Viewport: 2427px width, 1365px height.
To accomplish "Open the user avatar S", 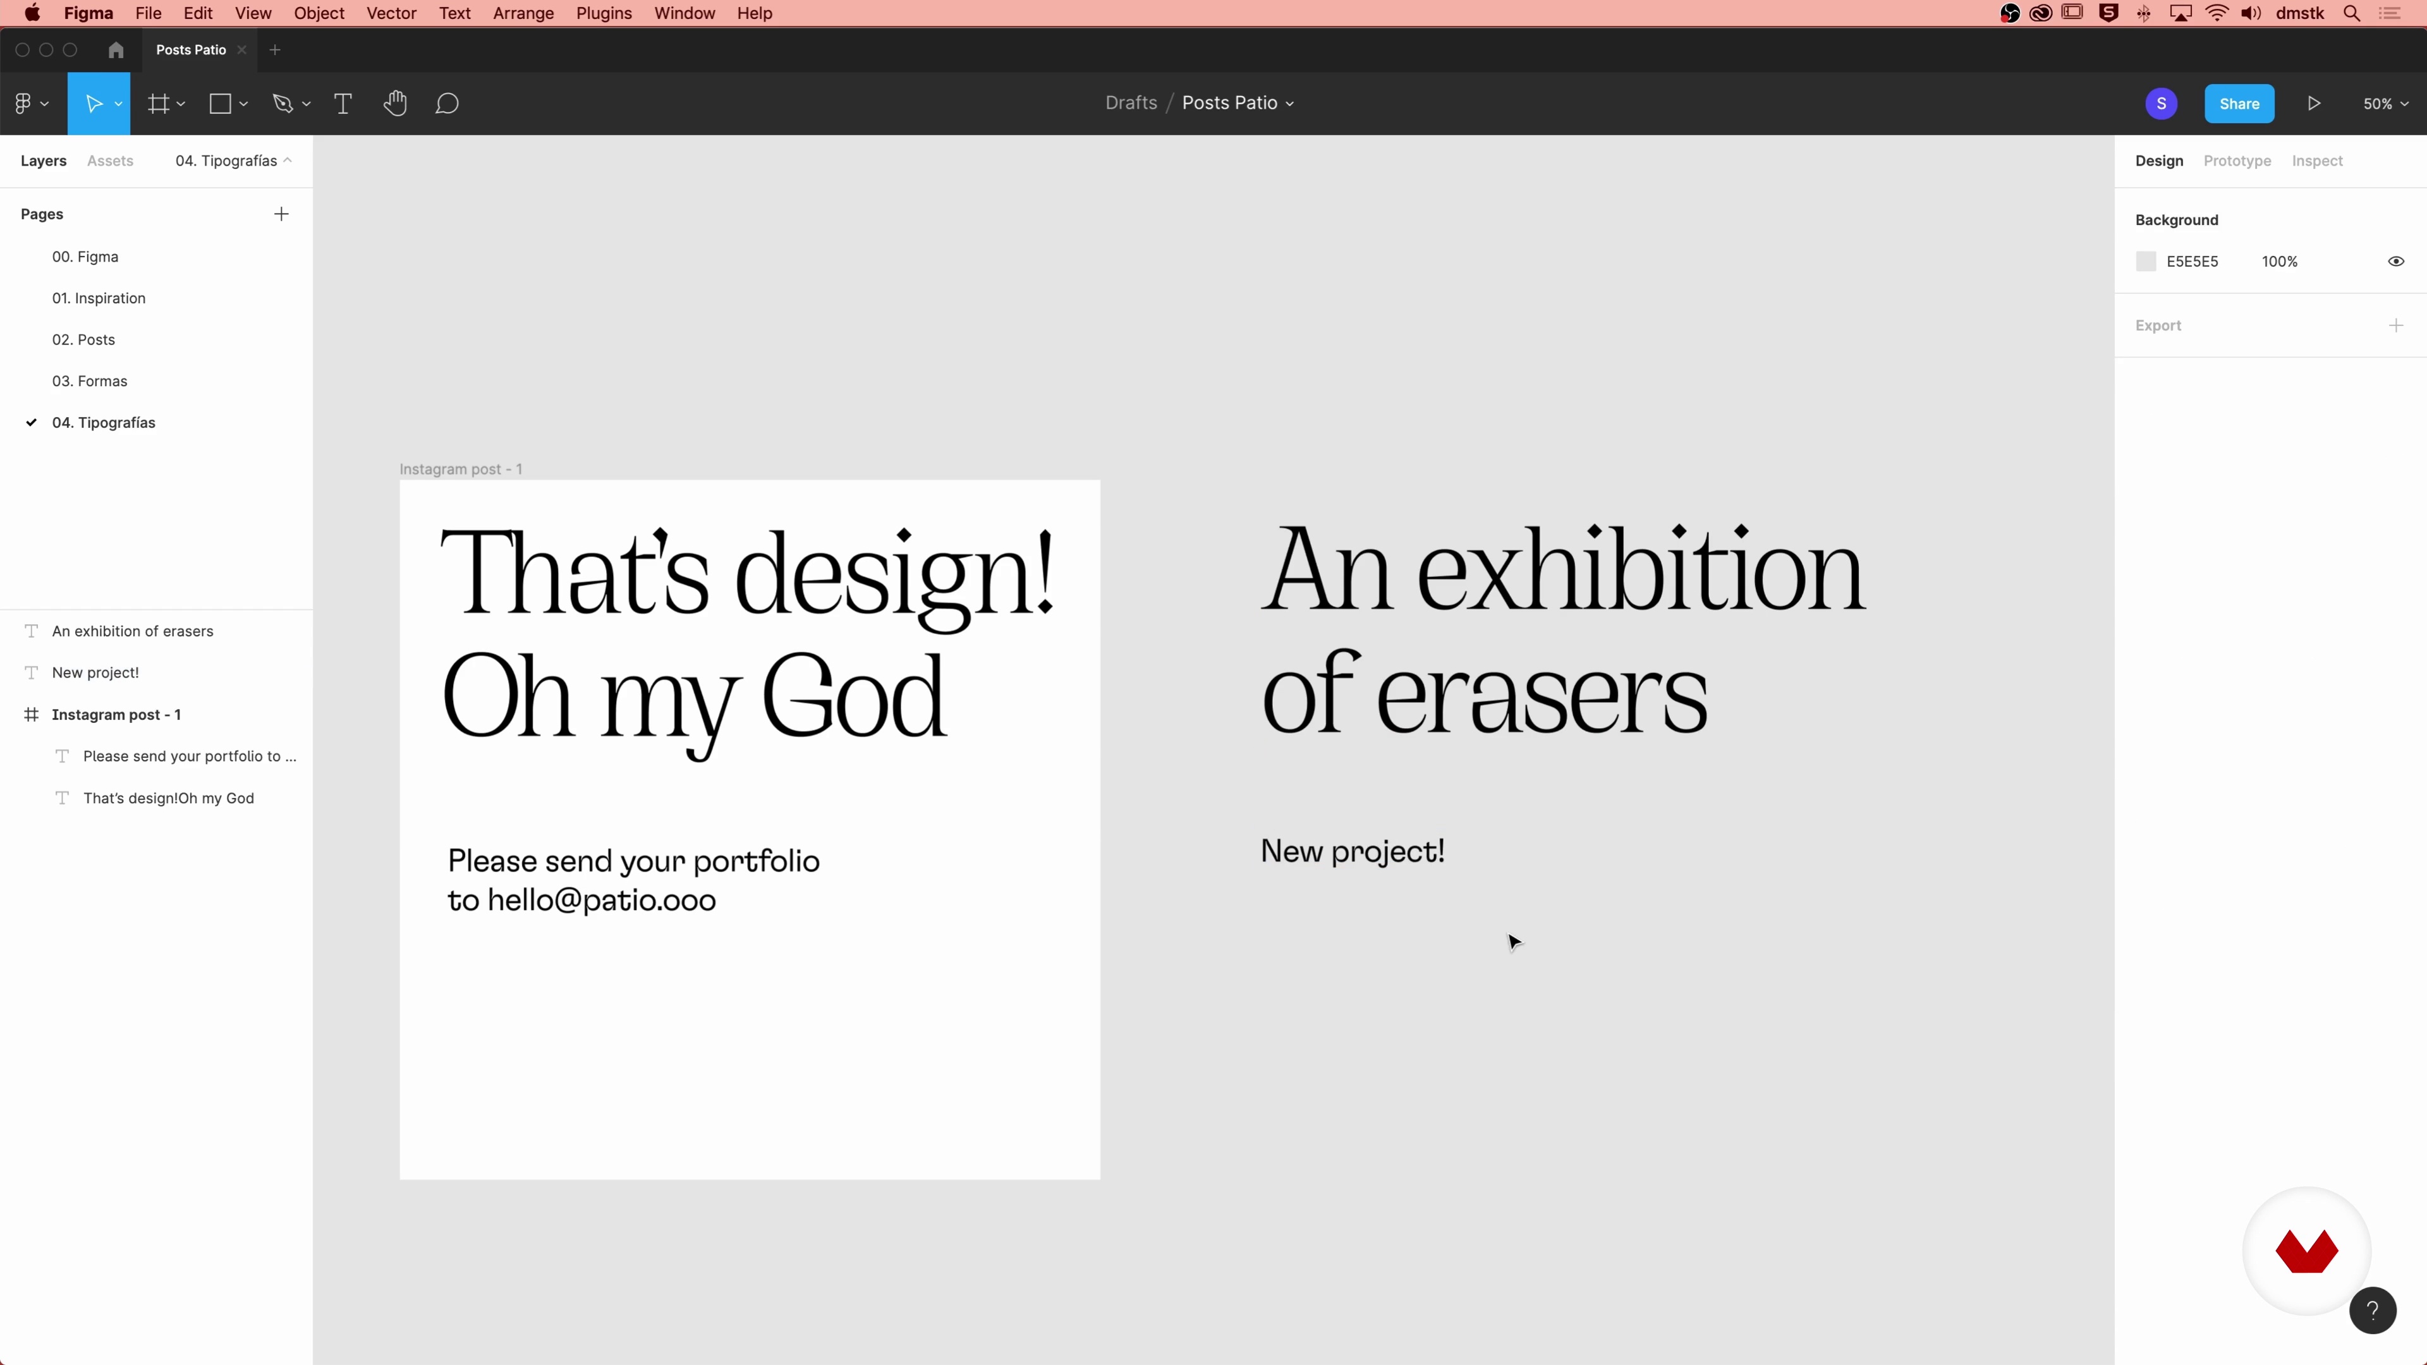I will 2162,104.
